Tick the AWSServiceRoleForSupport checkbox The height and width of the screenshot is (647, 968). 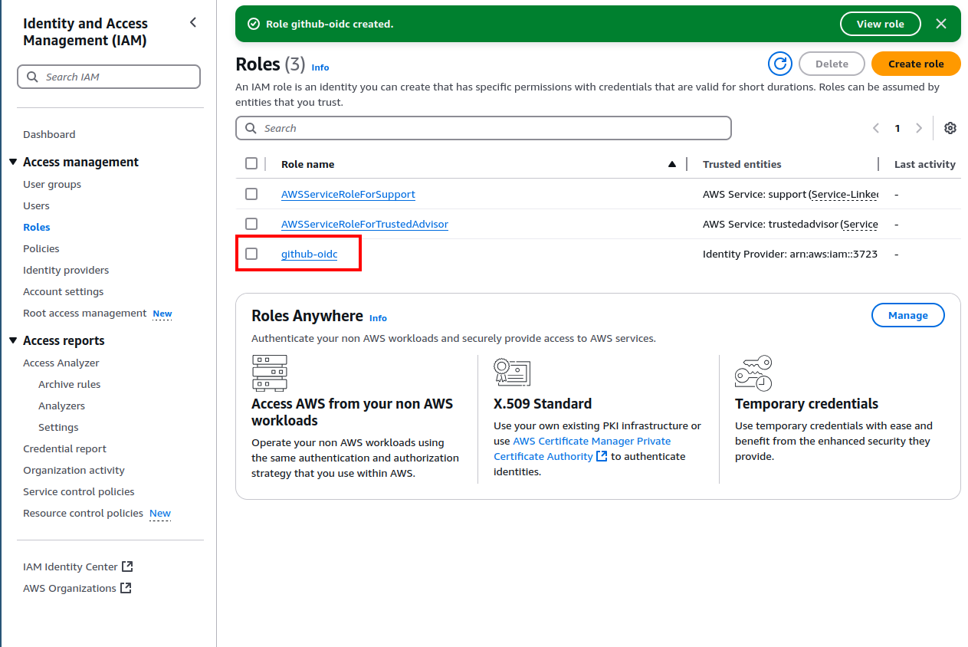[251, 194]
